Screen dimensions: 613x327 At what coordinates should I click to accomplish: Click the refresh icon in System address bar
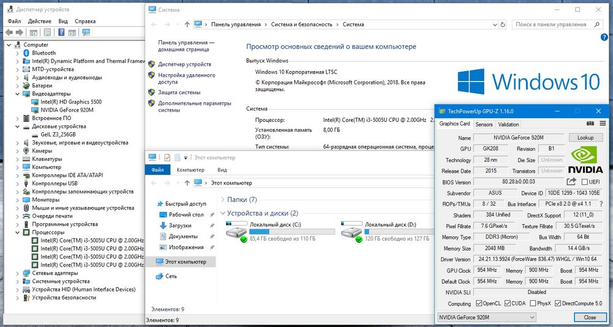point(503,24)
